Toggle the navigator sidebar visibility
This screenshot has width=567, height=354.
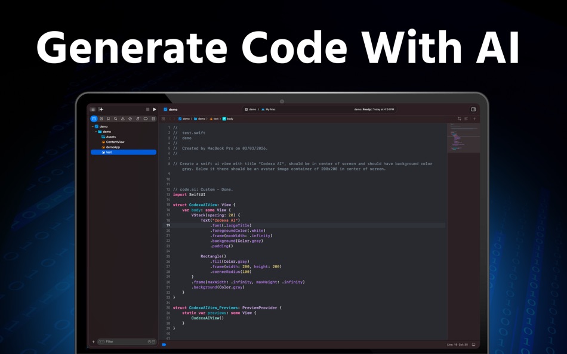93,109
